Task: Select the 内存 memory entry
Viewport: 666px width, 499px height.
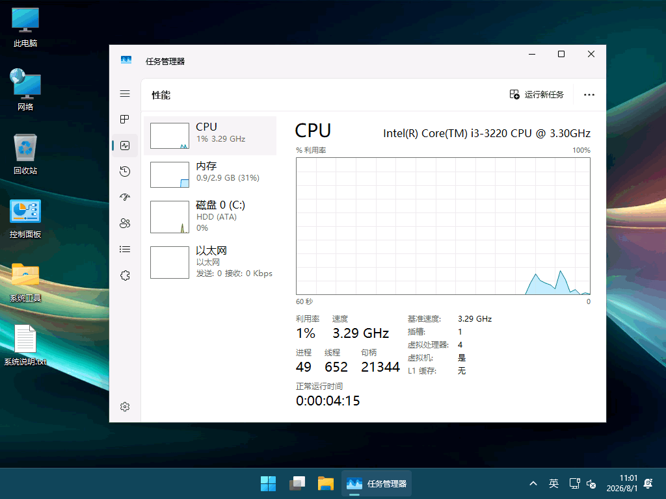Action: point(210,174)
